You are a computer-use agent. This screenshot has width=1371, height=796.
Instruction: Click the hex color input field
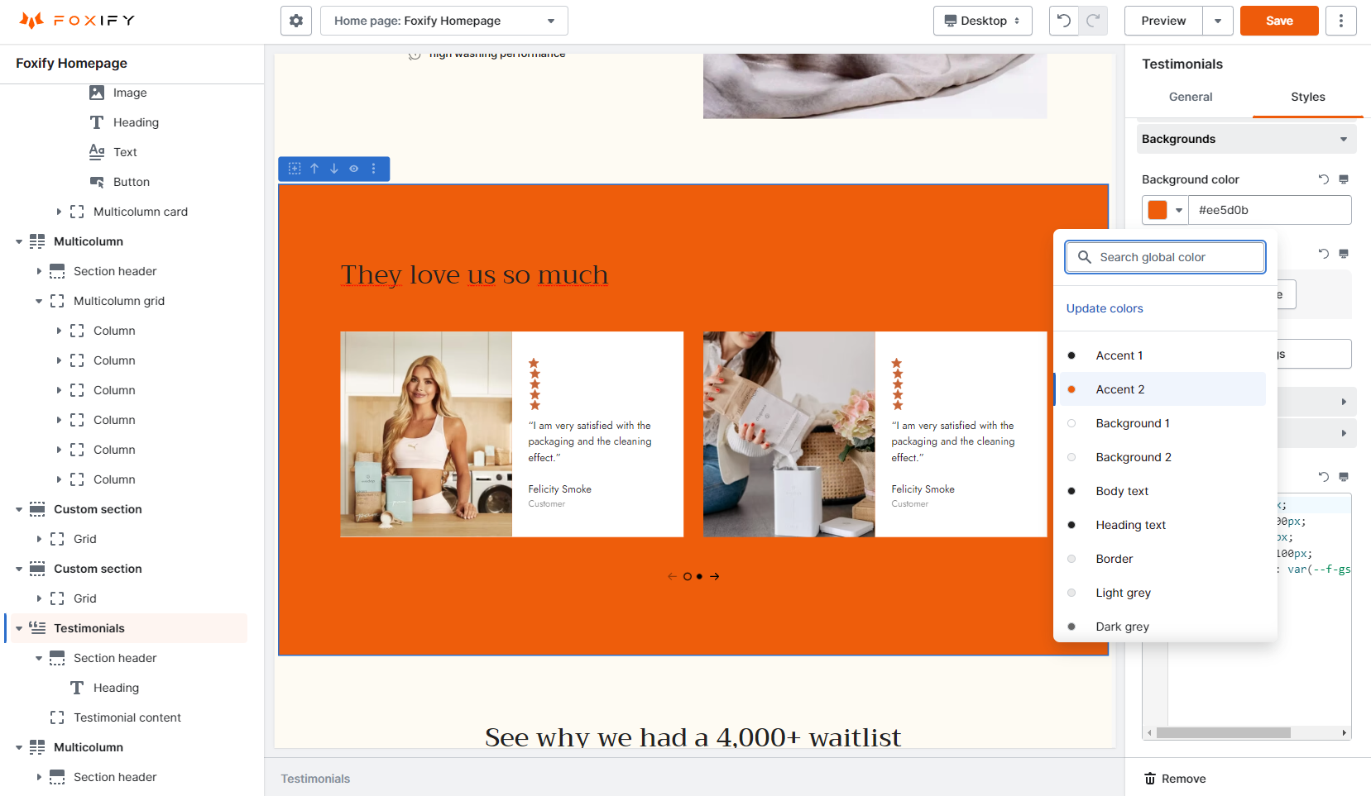pyautogui.click(x=1270, y=210)
